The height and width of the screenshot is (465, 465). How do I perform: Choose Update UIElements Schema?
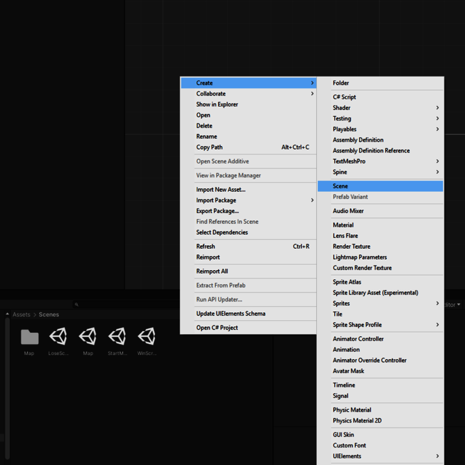(248, 314)
